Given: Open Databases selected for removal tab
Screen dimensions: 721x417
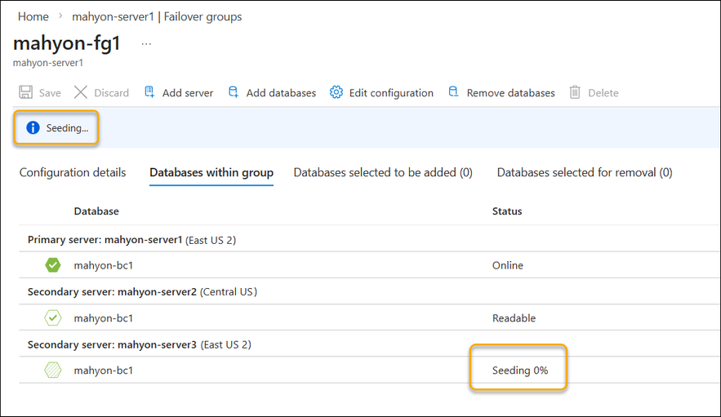Looking at the screenshot, I should pyautogui.click(x=585, y=172).
